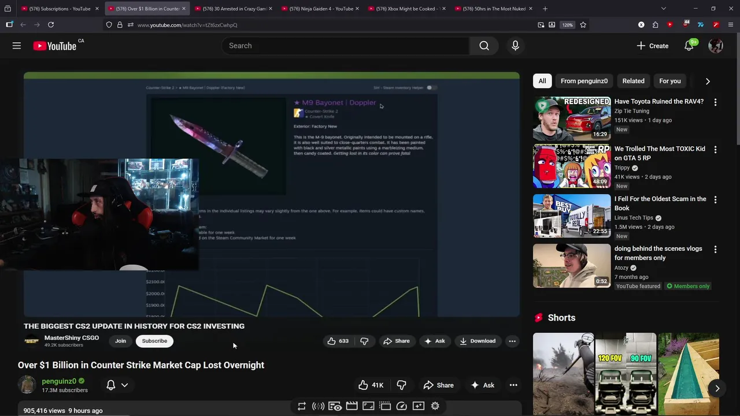Screen dimensions: 740x416
Task: Open options for Have Toyota Ruined the RAV4
Action: click(x=715, y=102)
